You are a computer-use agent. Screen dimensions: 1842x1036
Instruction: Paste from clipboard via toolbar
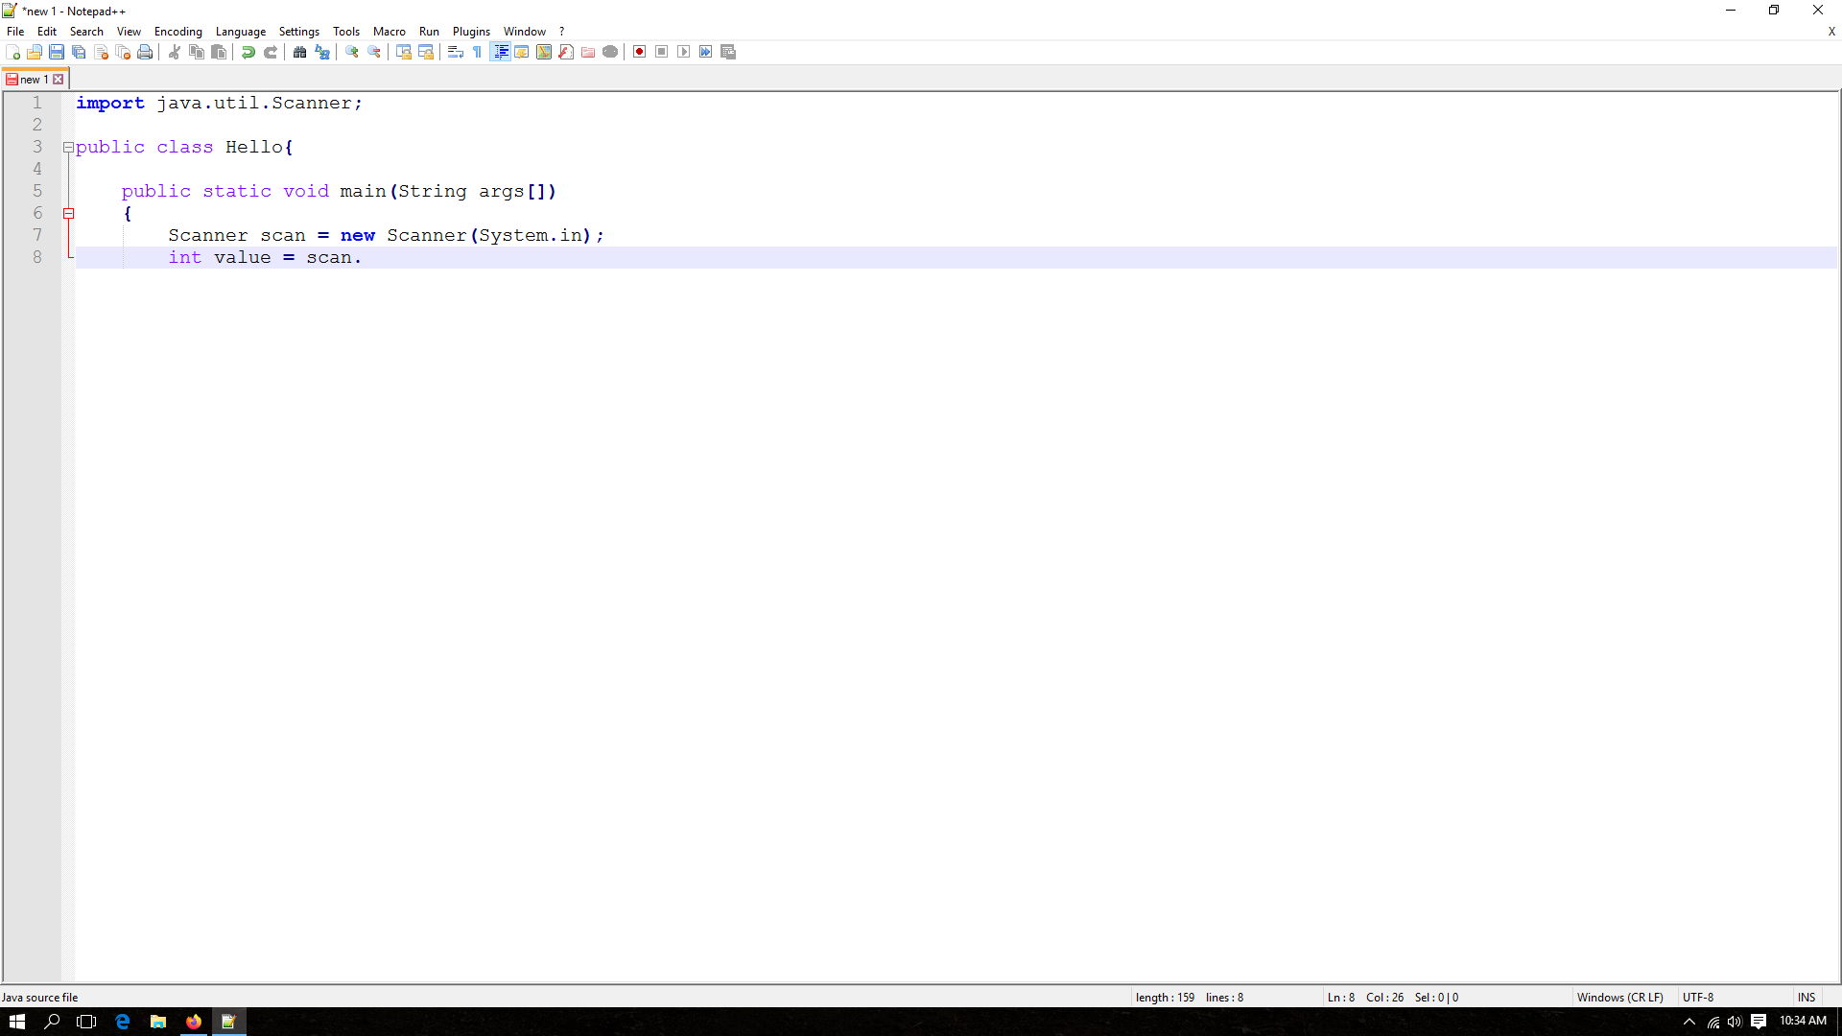click(219, 52)
